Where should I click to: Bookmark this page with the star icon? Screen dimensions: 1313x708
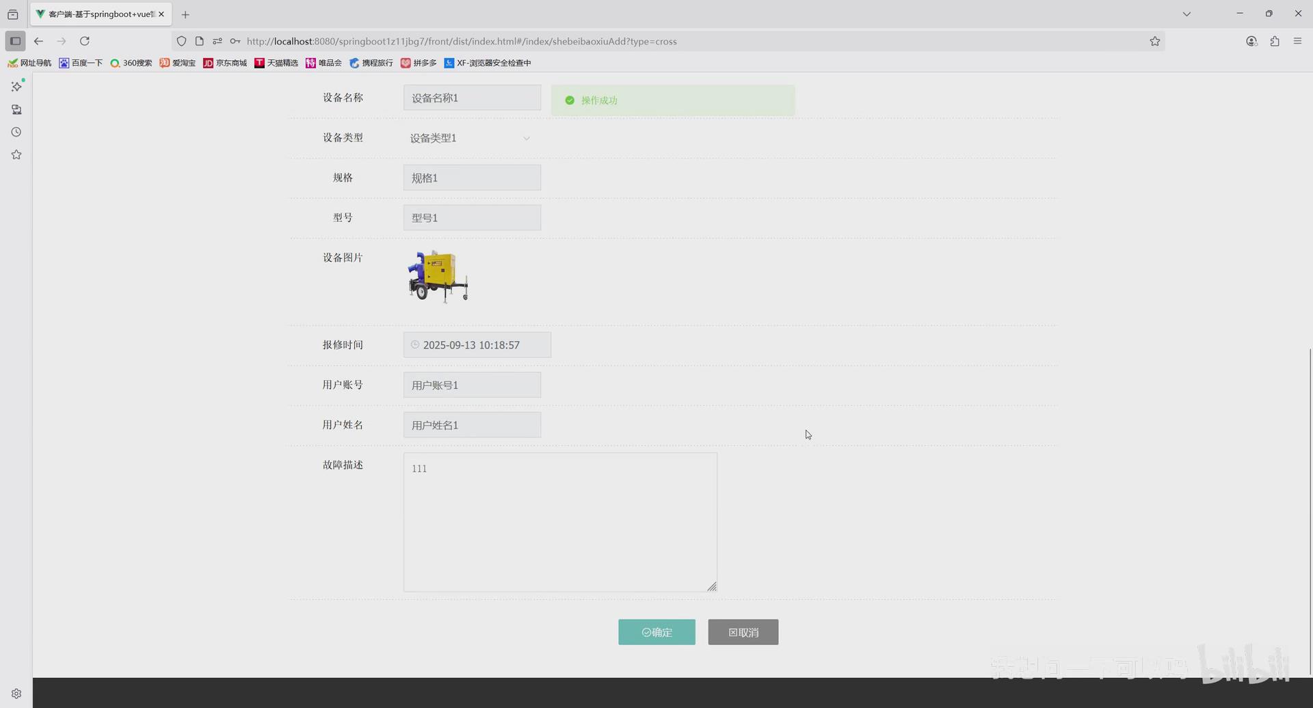(x=1155, y=41)
